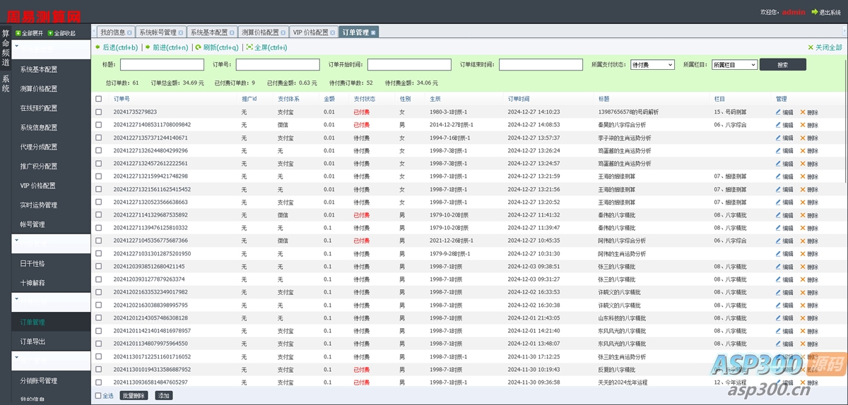Click the 订单开始时间 input field
Viewport: 848px width, 405px height.
pyautogui.click(x=409, y=64)
